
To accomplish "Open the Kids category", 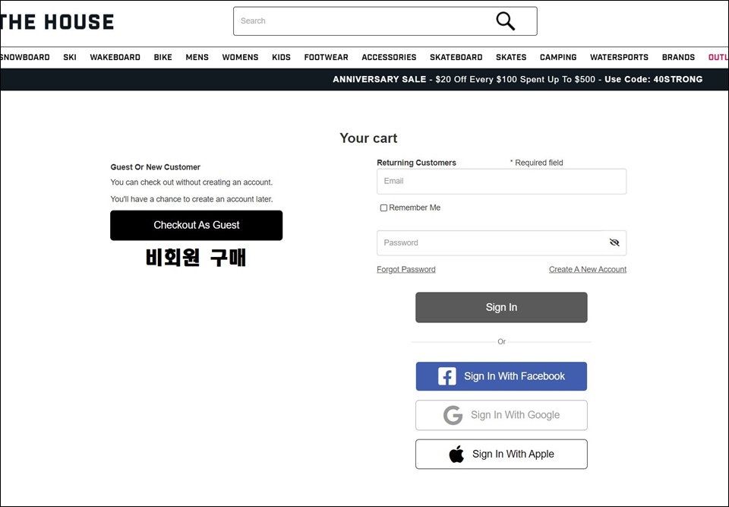I will click(x=281, y=57).
